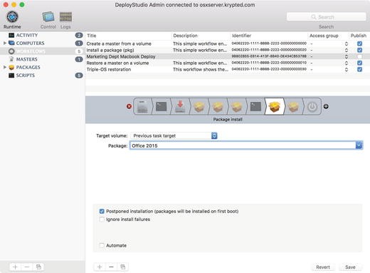Sort by the Description column header
370x273 pixels.
[201, 36]
